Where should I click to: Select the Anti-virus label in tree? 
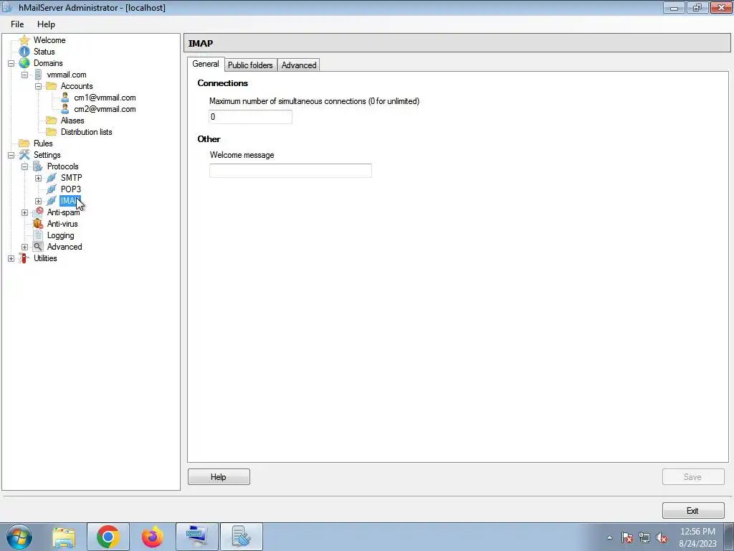62,224
